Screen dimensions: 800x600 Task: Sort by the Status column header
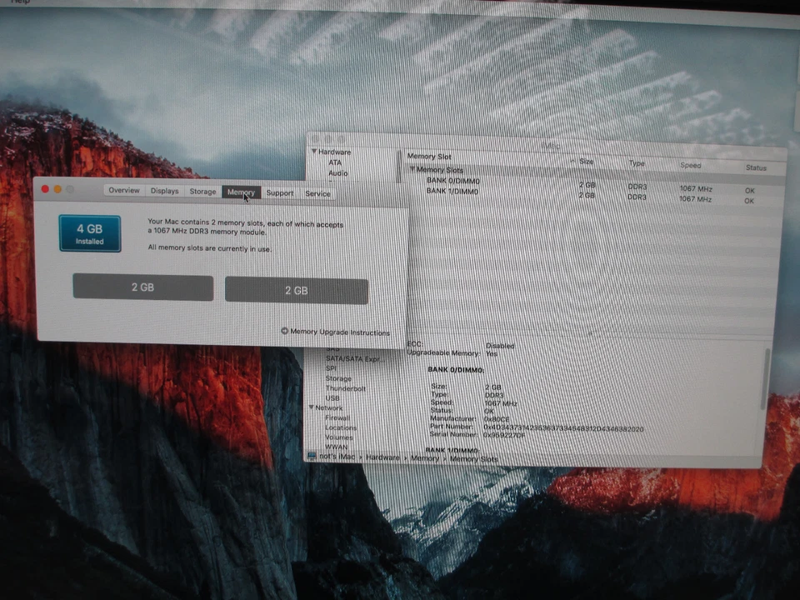[756, 167]
